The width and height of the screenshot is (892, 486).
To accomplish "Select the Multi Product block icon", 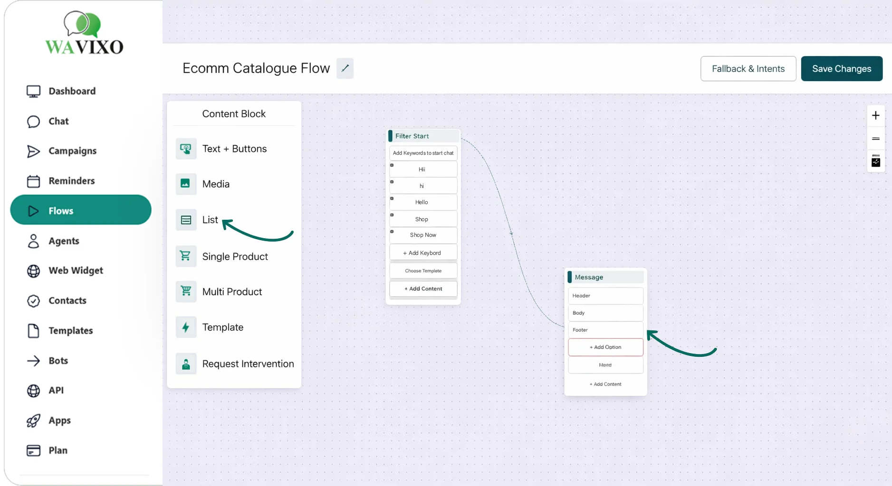I will (x=186, y=291).
